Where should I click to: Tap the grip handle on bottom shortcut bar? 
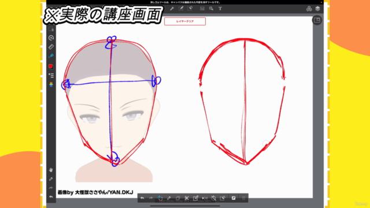coord(244,198)
